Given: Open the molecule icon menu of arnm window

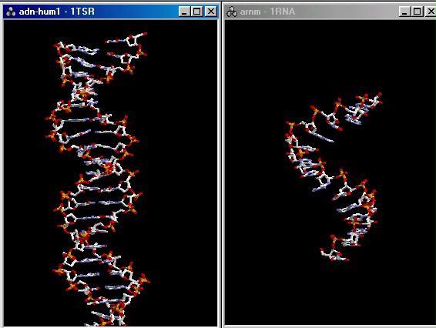Looking at the screenshot, I should [x=232, y=12].
